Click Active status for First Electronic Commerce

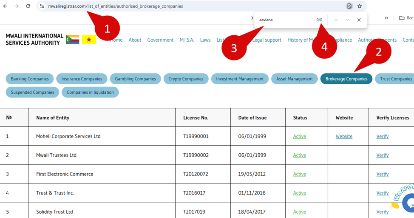tap(299, 174)
